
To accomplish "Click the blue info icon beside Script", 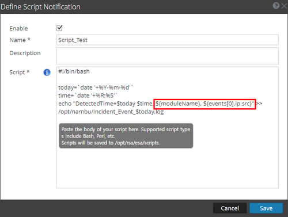I will (x=47, y=73).
